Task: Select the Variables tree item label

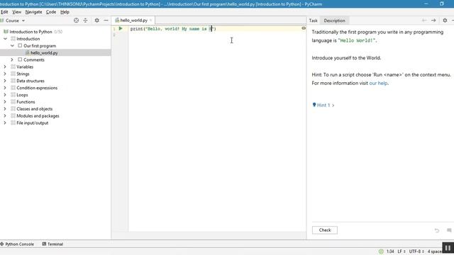Action: click(x=25, y=67)
